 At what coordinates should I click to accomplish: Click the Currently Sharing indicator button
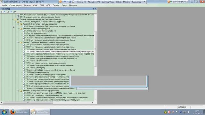point(178,2)
